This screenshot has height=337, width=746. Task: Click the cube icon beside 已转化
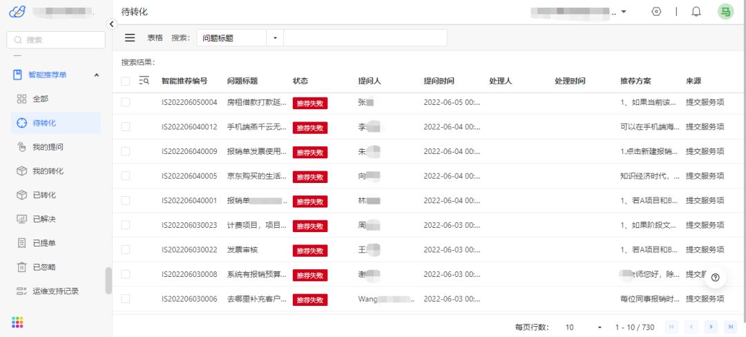(x=21, y=195)
